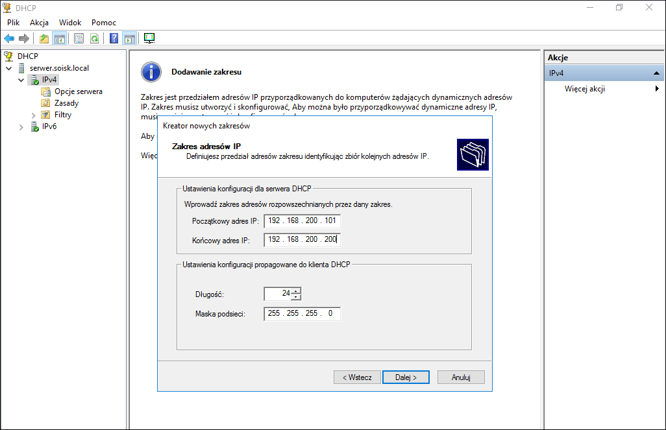Click the DHCP root trophy icon in tree
This screenshot has width=666, height=430.
pyautogui.click(x=8, y=56)
